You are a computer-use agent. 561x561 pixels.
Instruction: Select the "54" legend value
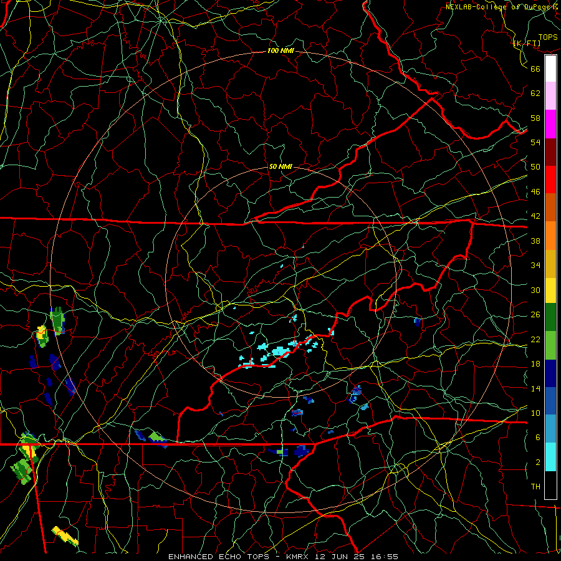coord(535,142)
